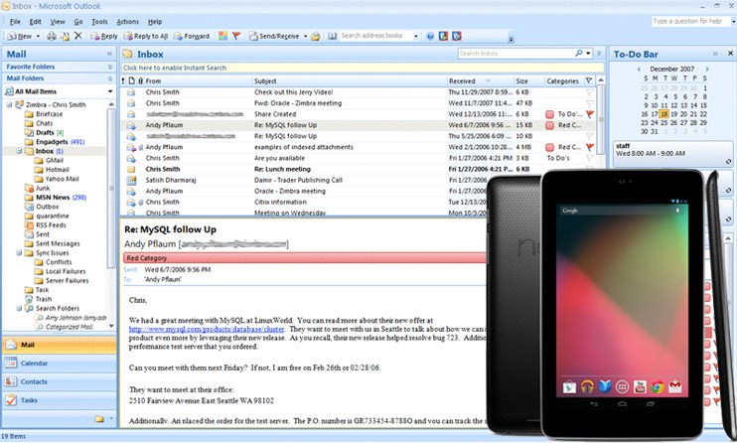Click the Search address books field
737x443 pixels.
pyautogui.click(x=375, y=36)
